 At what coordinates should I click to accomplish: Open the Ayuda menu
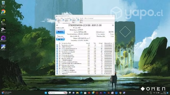pos(82,18)
